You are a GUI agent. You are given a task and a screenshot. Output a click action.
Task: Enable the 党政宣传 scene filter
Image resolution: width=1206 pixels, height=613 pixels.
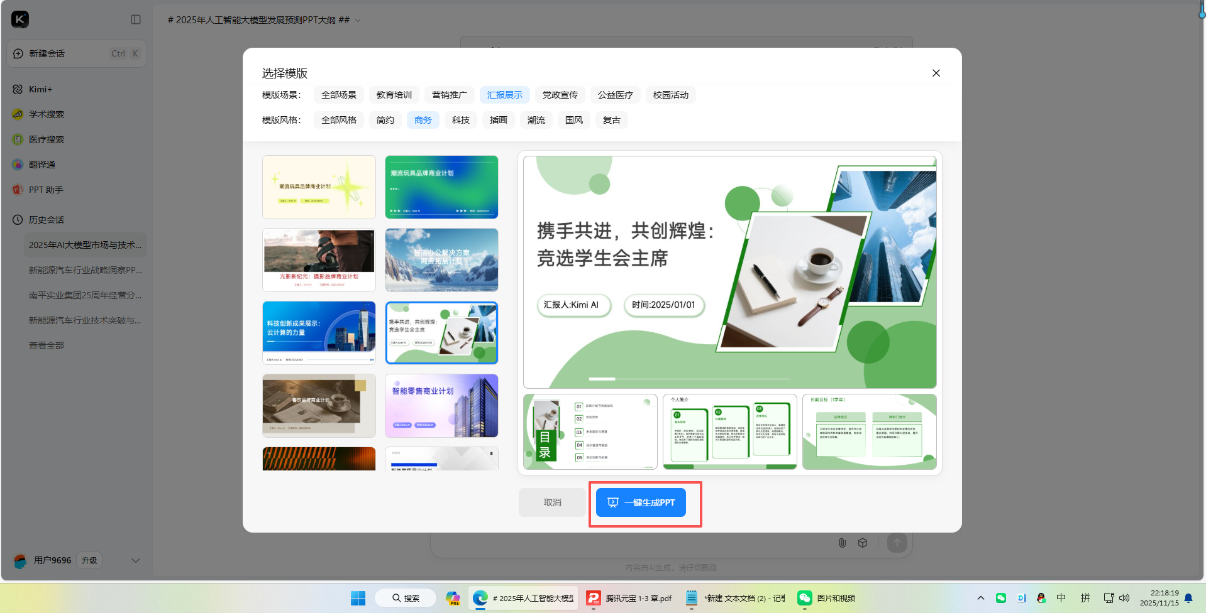[x=560, y=94]
